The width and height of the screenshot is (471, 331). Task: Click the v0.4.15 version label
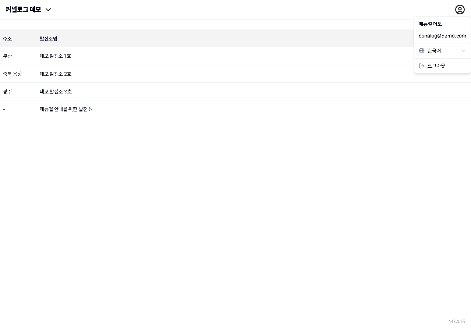[x=457, y=321]
